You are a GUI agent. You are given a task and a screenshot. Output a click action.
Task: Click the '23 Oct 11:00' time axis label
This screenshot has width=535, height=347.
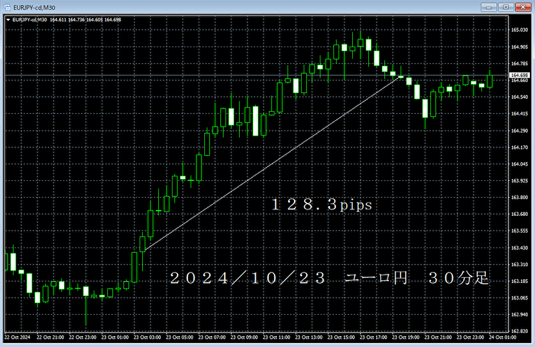pos(277,337)
